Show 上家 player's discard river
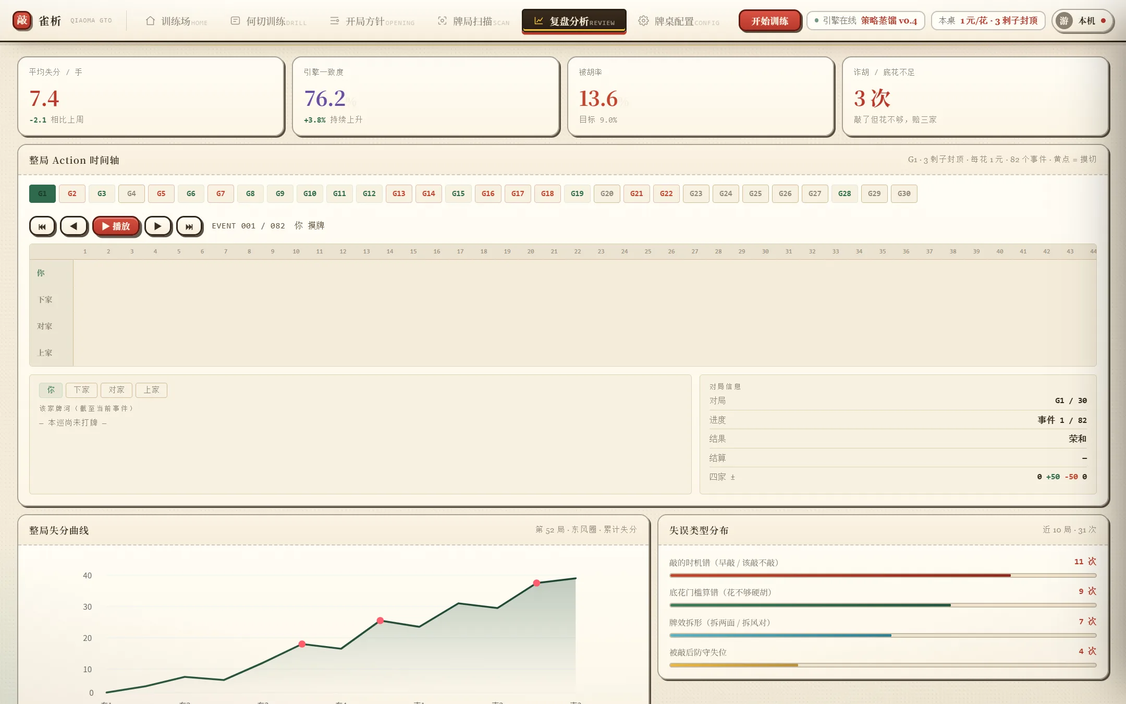Image resolution: width=1126 pixels, height=704 pixels. click(151, 390)
